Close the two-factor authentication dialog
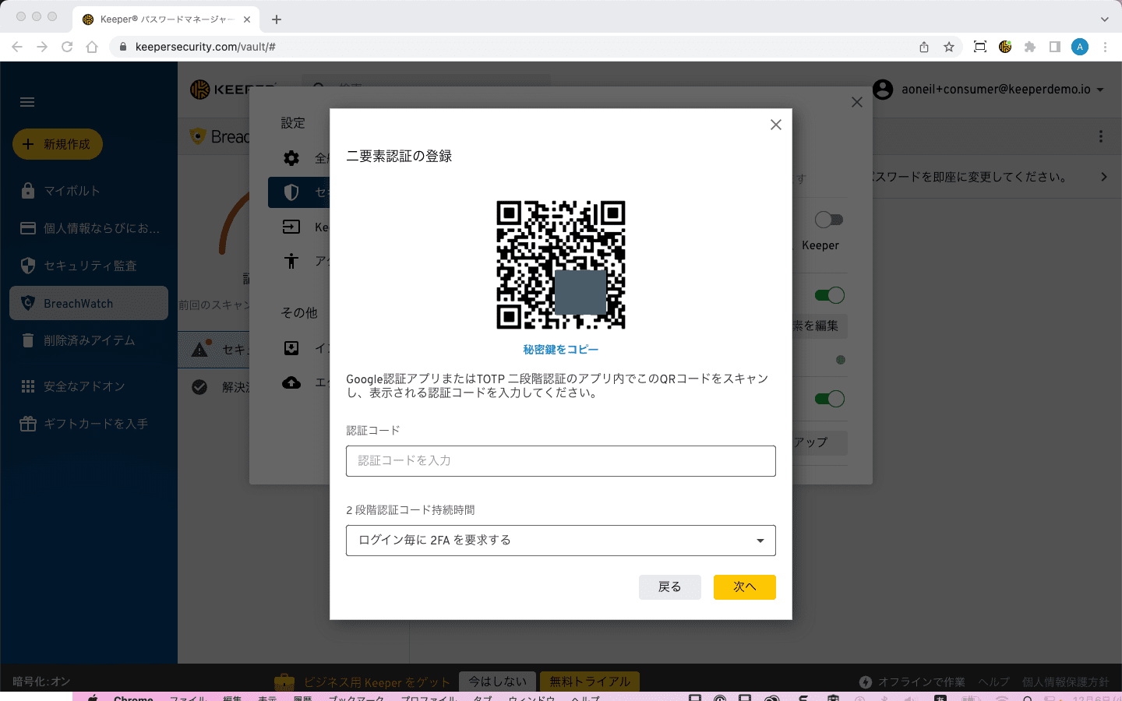This screenshot has height=701, width=1122. (775, 125)
